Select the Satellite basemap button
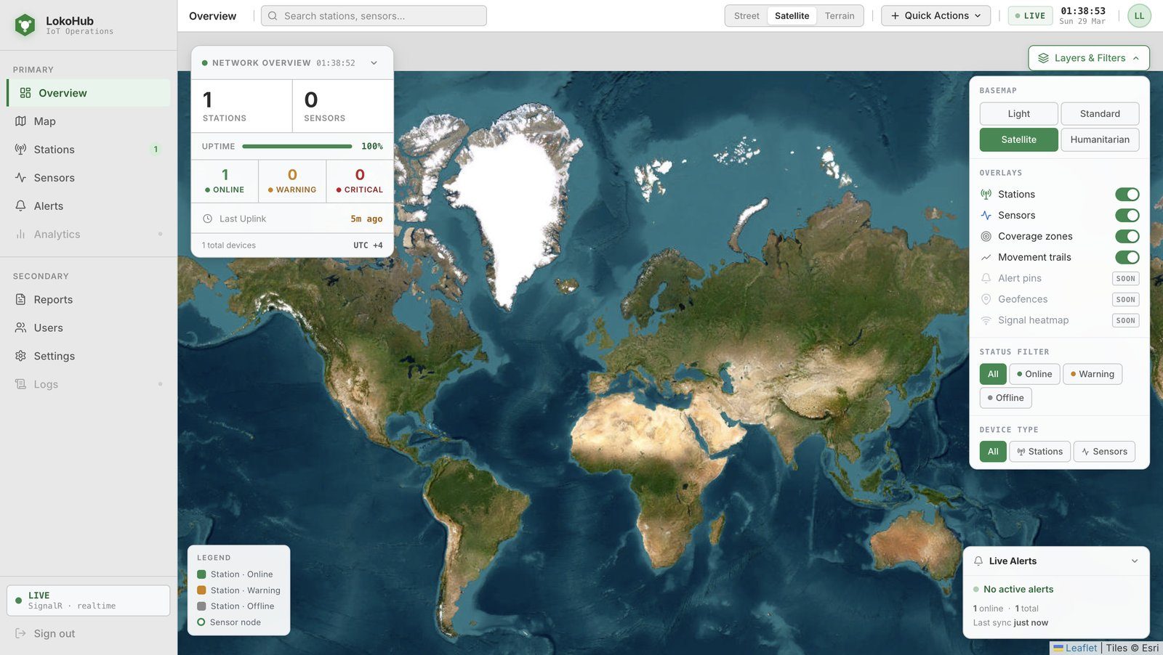Image resolution: width=1163 pixels, height=655 pixels. coord(1018,140)
